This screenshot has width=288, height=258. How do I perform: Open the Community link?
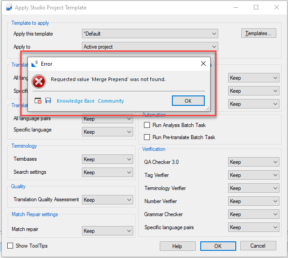tap(111, 101)
